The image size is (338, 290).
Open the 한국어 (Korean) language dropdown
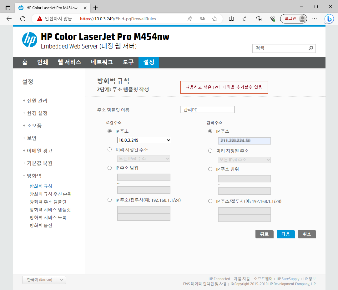click(44, 280)
